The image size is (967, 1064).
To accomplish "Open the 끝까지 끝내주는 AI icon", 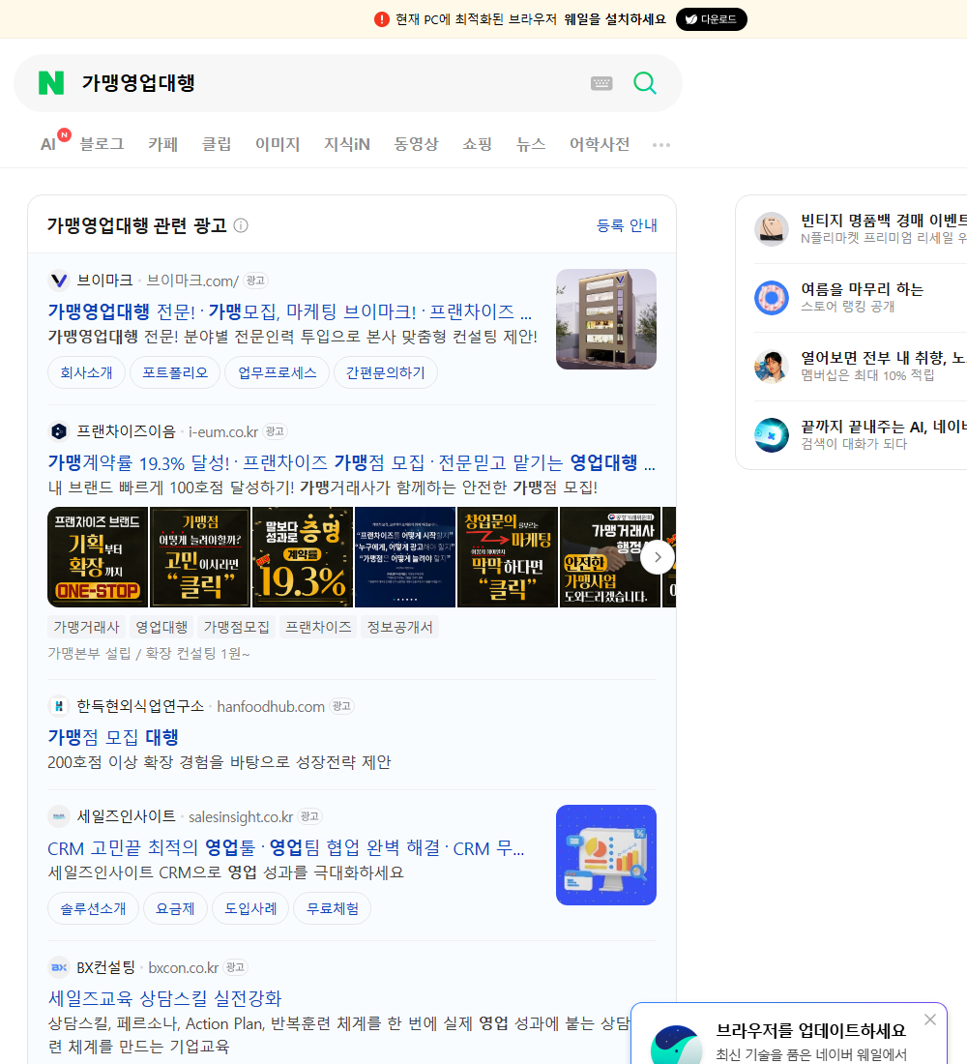I will pos(772,435).
